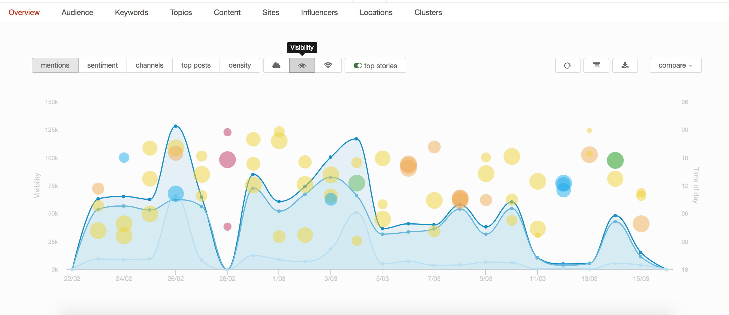729x315 pixels.
Task: Show the top posts chart
Action: 196,65
